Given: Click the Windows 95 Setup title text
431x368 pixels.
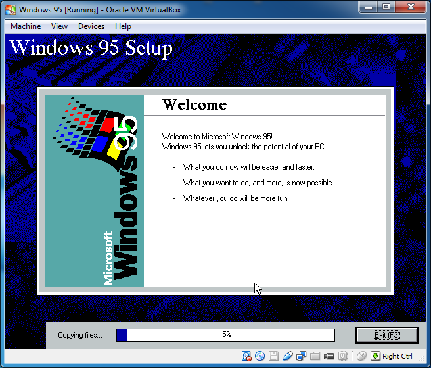Looking at the screenshot, I should click(91, 48).
